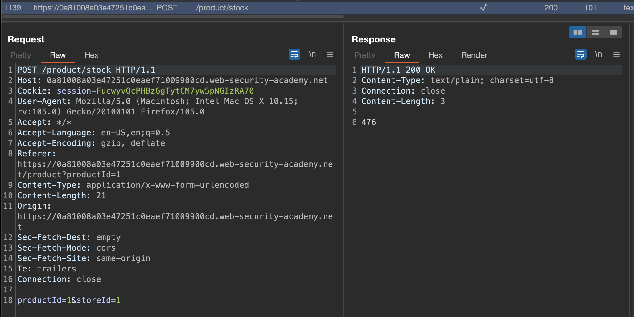Image resolution: width=634 pixels, height=317 pixels.
Task: Switch to side-by-side layout view
Action: point(577,32)
